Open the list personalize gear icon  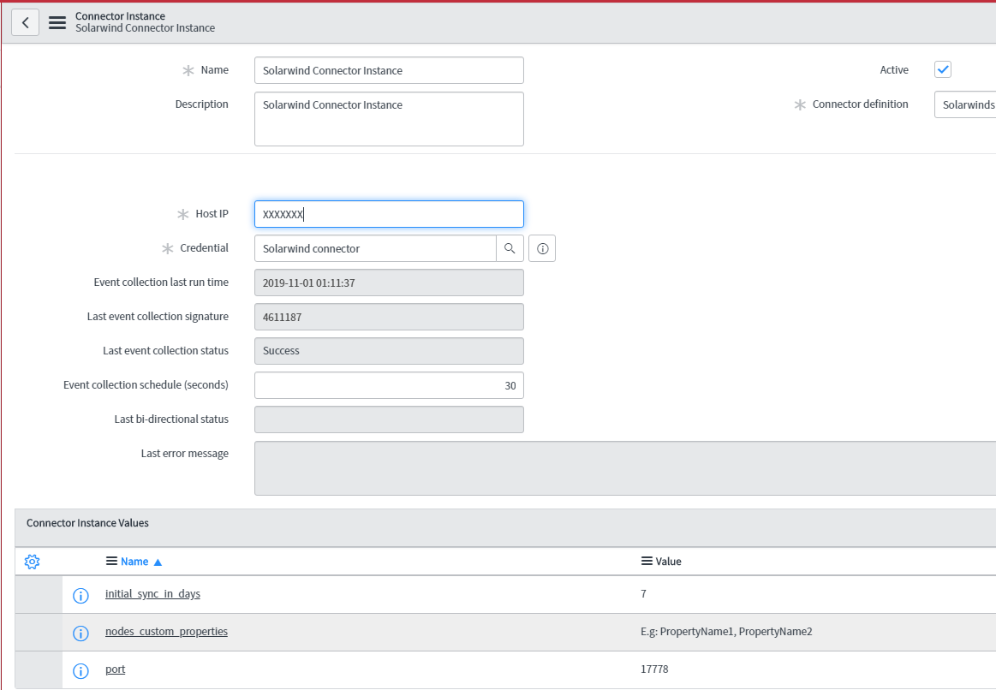click(x=32, y=561)
